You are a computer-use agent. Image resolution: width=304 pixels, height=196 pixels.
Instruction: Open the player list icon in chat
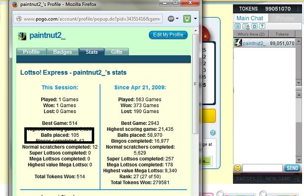pyautogui.click(x=246, y=27)
